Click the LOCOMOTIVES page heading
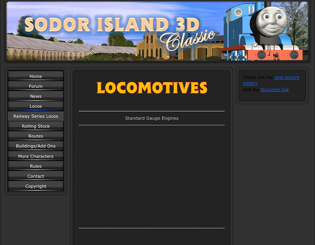This screenshot has height=245, width=315. point(152,88)
